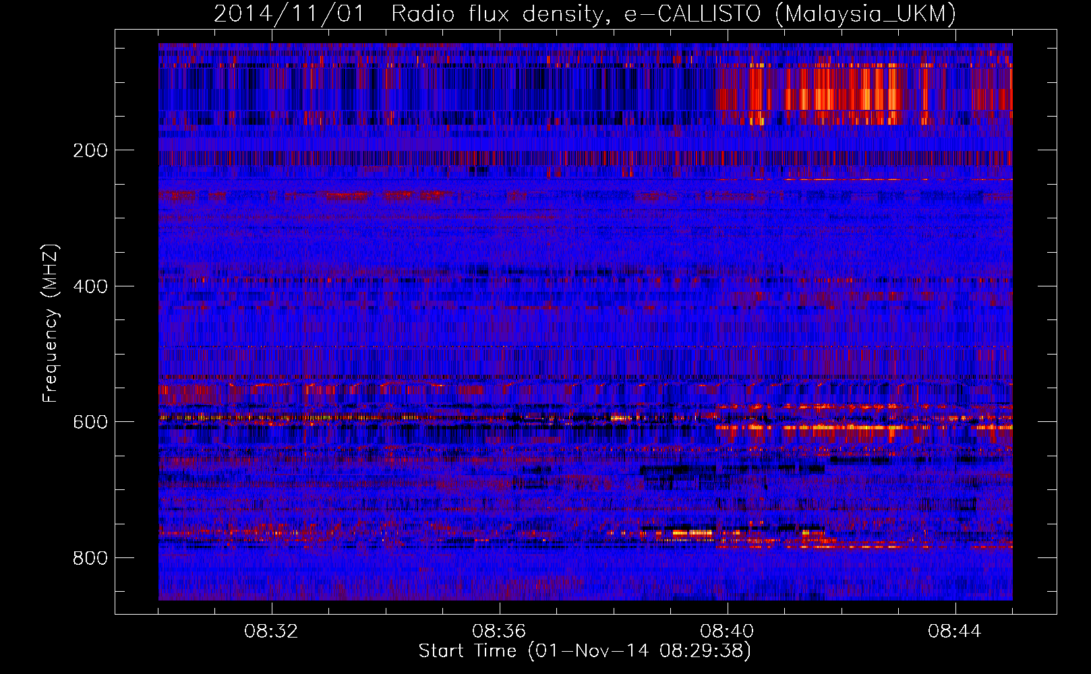Click the 400 frequency tick label
1091x674 pixels.
point(90,286)
